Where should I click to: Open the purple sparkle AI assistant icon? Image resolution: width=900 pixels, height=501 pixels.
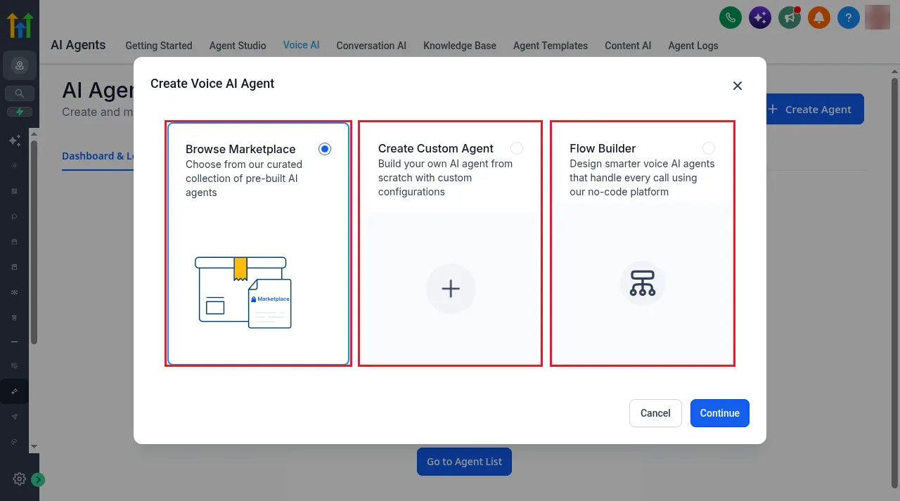pos(759,18)
